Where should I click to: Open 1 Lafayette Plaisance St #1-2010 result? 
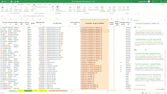pyautogui.click(x=148, y=39)
